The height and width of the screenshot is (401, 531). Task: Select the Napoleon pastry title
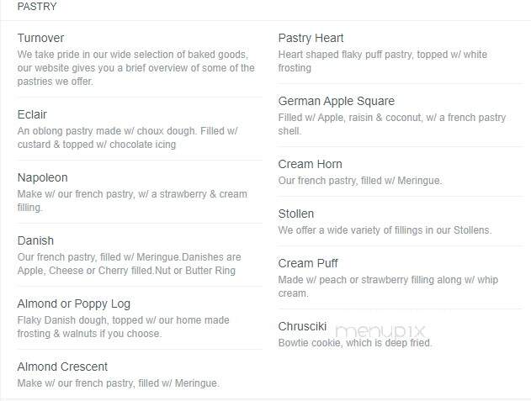(43, 177)
